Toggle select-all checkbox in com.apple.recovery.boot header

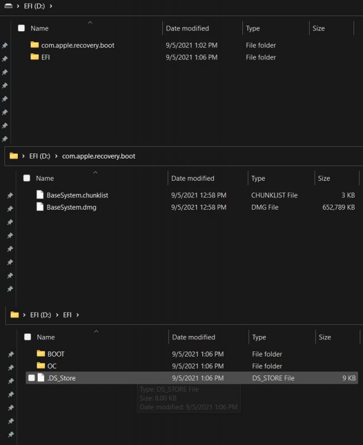tap(27, 179)
